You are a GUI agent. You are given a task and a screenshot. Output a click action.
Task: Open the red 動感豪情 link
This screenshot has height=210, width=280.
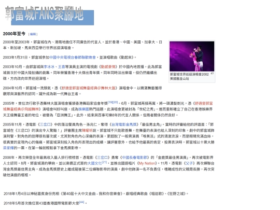coord(108,67)
